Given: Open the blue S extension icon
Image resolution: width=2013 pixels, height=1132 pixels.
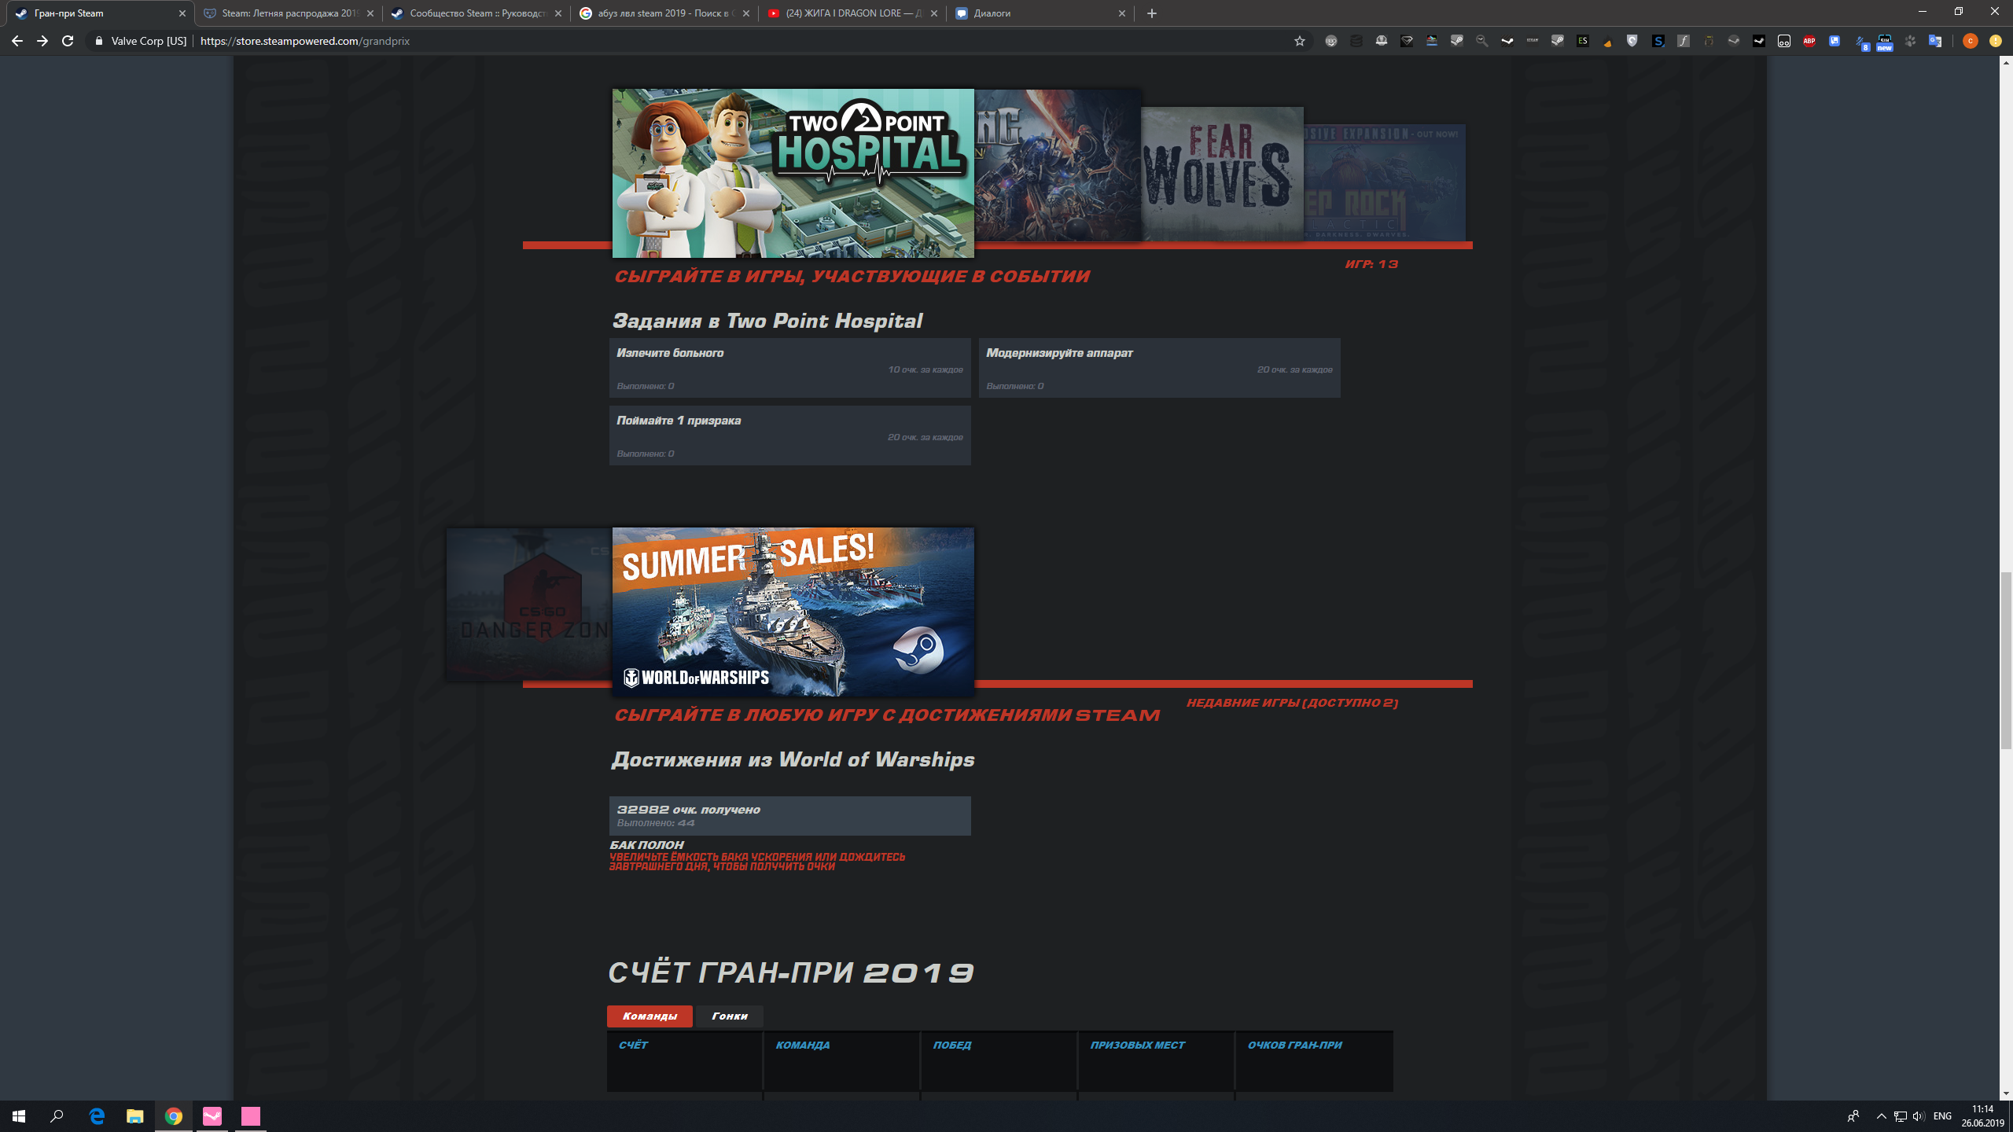Looking at the screenshot, I should [1658, 41].
